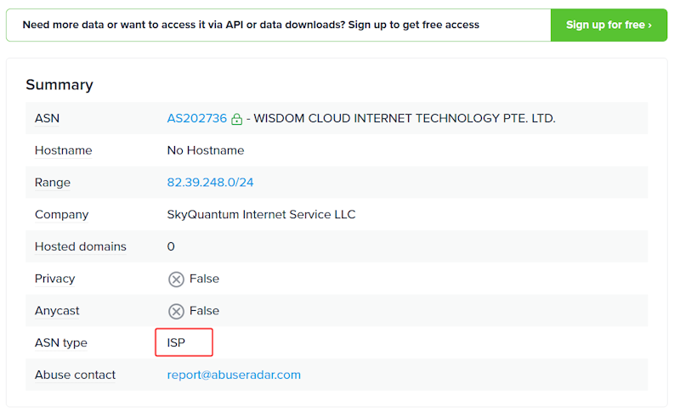Open the 82.39.248.0/24 range link

(x=210, y=183)
